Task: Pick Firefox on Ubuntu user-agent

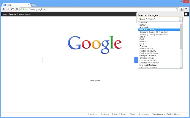Action: [149, 51]
